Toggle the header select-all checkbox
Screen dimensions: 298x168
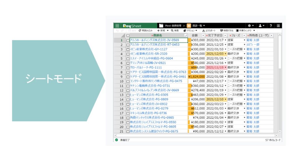[128, 36]
